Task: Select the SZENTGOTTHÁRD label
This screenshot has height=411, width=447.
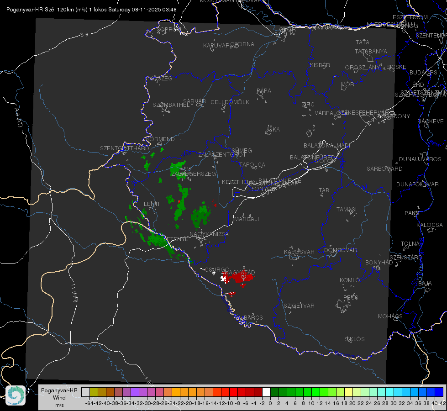Action: pos(125,148)
